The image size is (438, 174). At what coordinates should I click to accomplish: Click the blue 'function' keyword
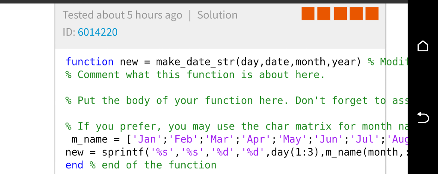click(89, 62)
